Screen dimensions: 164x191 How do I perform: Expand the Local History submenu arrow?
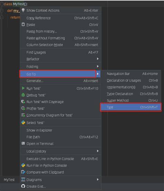(98, 151)
